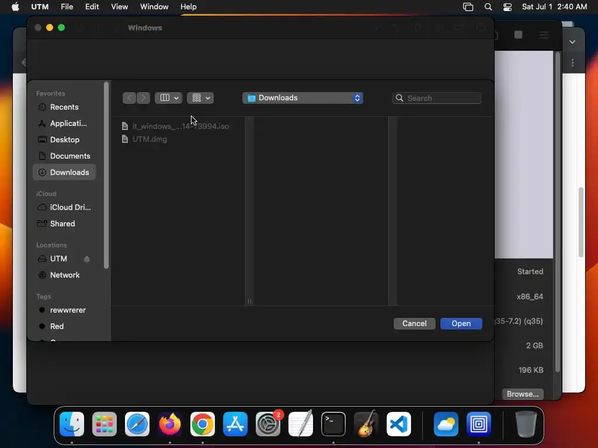This screenshot has height=448, width=598.
Task: Select Desktop in the sidebar
Action: point(64,140)
